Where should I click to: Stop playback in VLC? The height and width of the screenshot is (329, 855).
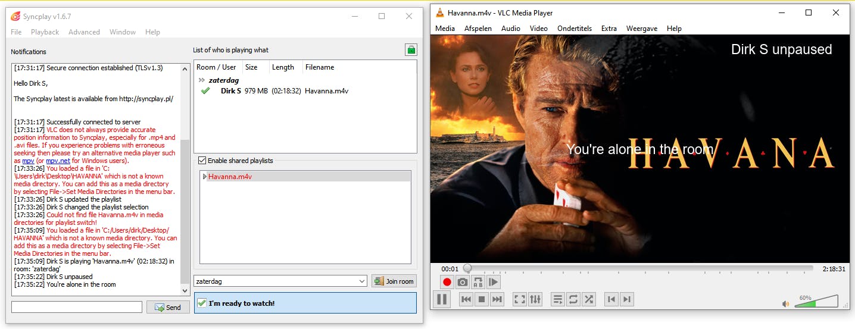click(482, 299)
